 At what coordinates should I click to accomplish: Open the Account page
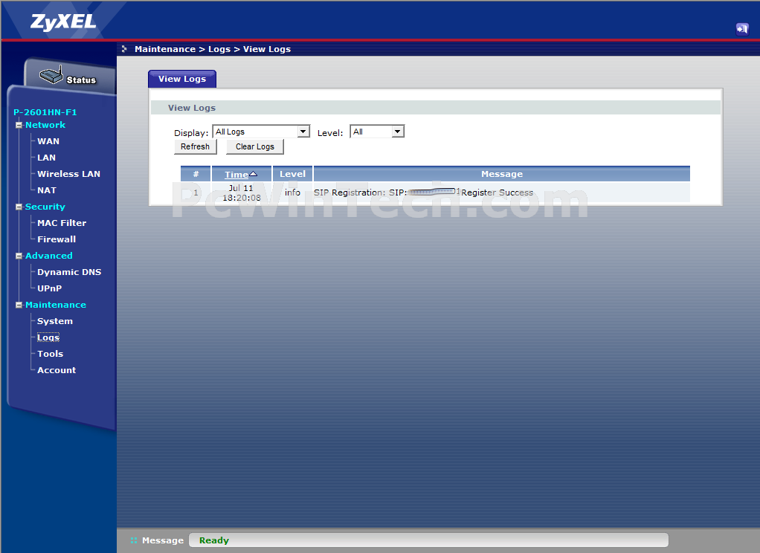[57, 370]
